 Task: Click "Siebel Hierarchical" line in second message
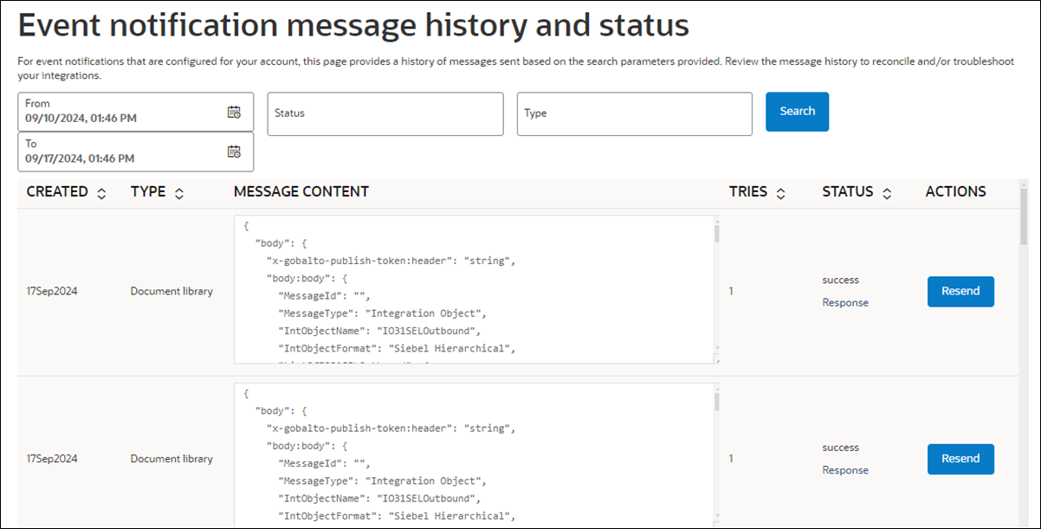coord(396,517)
